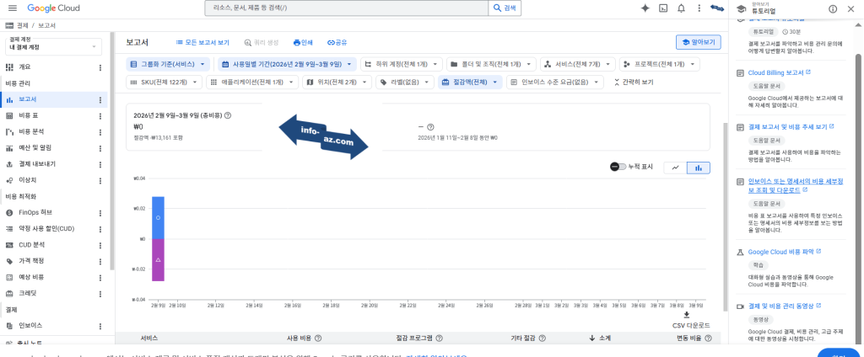
Task: Open more options for 이상치
Action: [100, 180]
